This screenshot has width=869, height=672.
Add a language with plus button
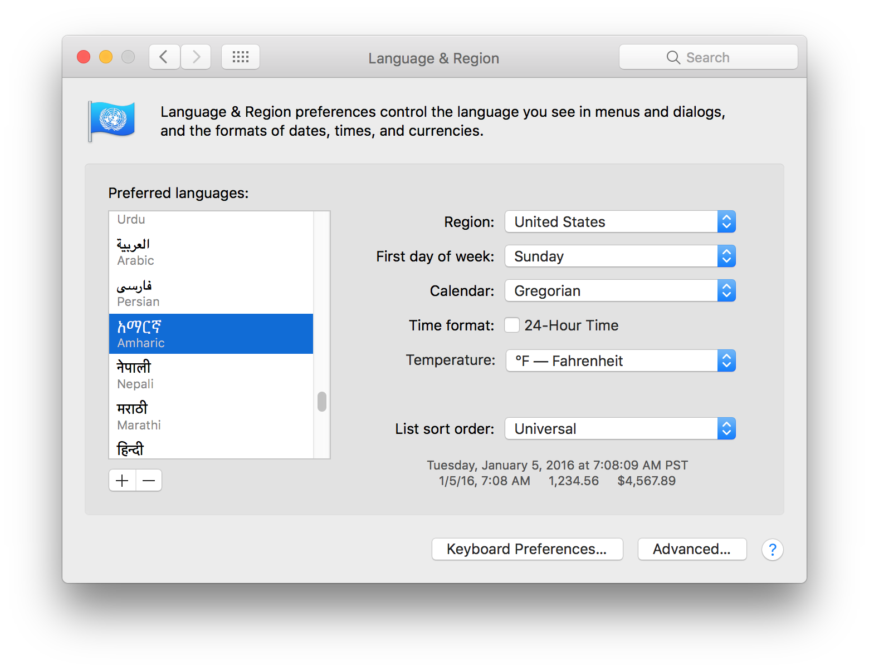122,480
